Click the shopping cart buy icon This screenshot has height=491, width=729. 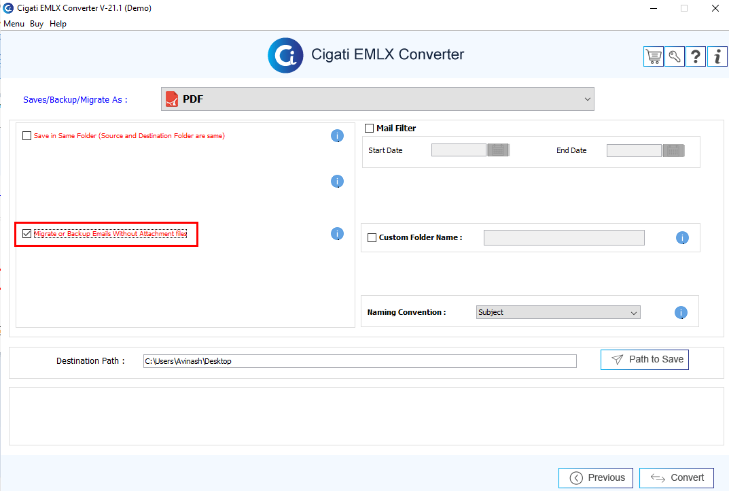click(x=653, y=56)
